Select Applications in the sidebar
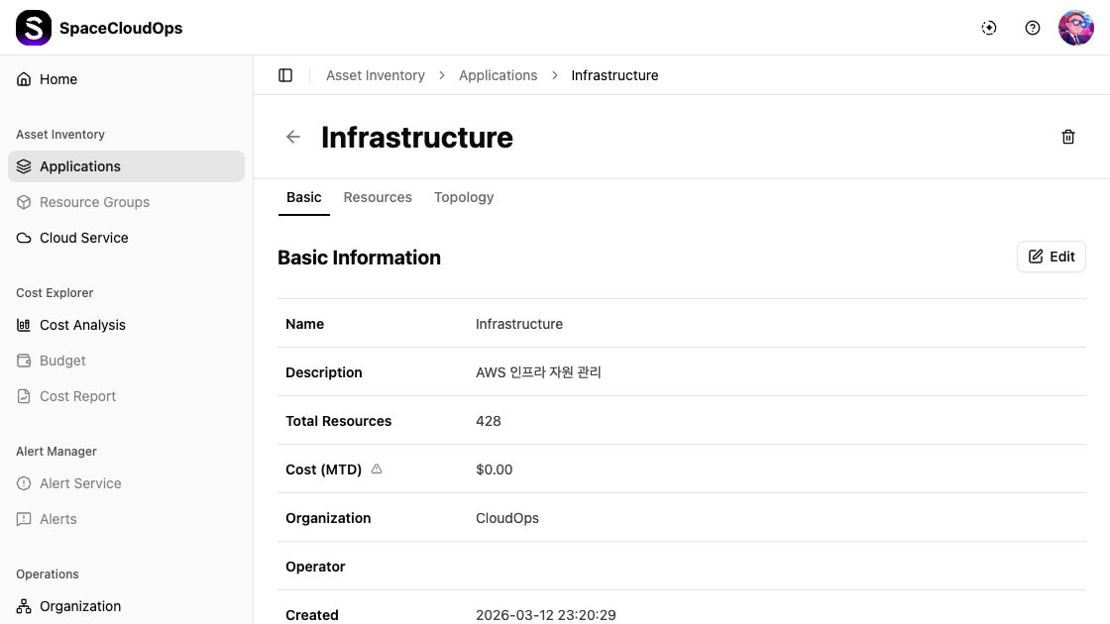The image size is (1110, 624). pos(80,166)
